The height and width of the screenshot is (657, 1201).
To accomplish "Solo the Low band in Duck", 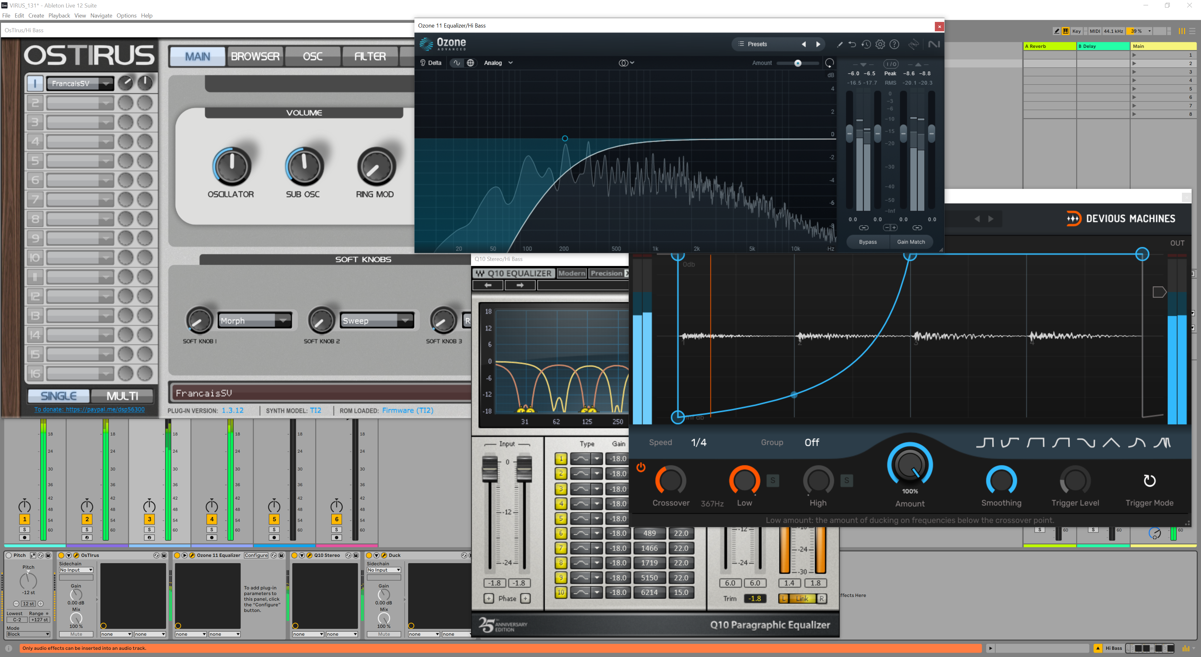I will (773, 480).
